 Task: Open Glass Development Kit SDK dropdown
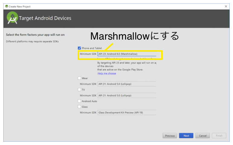[x=127, y=112]
